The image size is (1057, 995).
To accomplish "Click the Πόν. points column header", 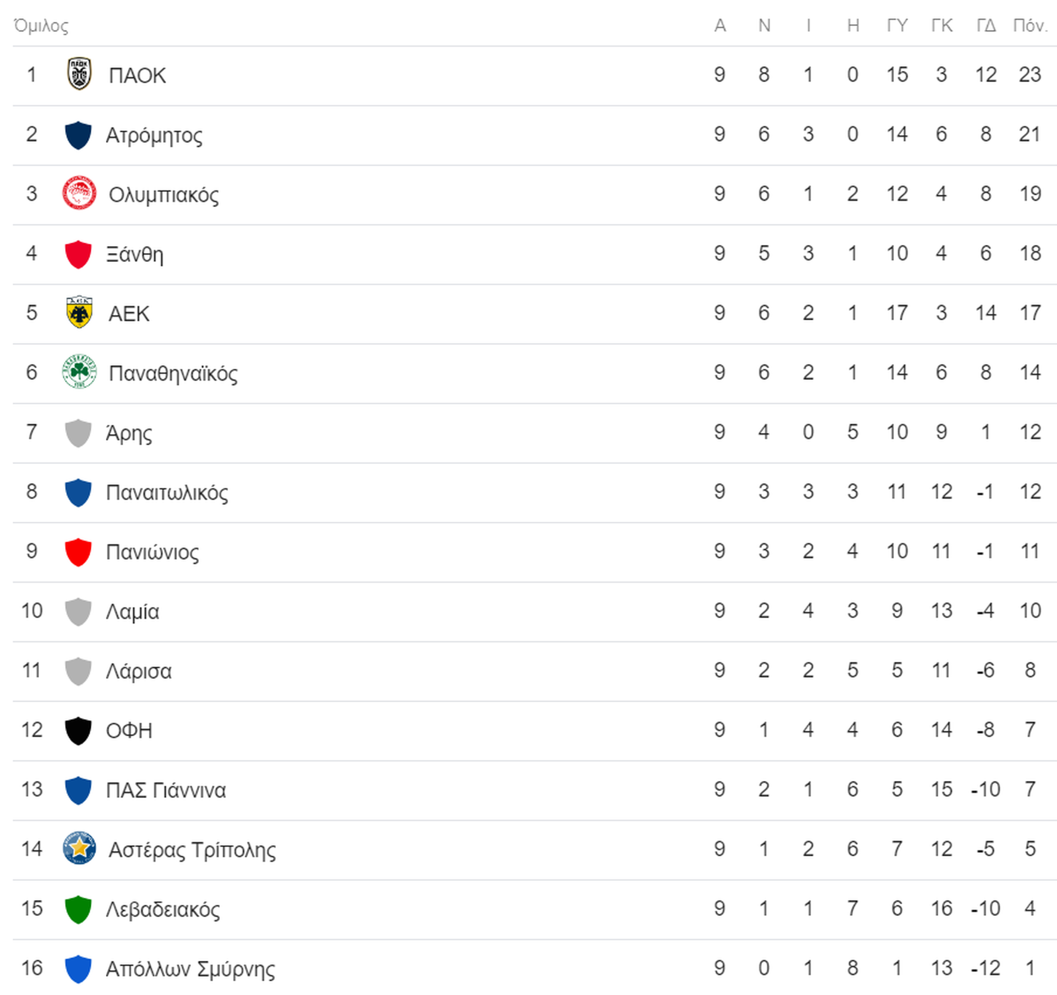I will point(1030,25).
